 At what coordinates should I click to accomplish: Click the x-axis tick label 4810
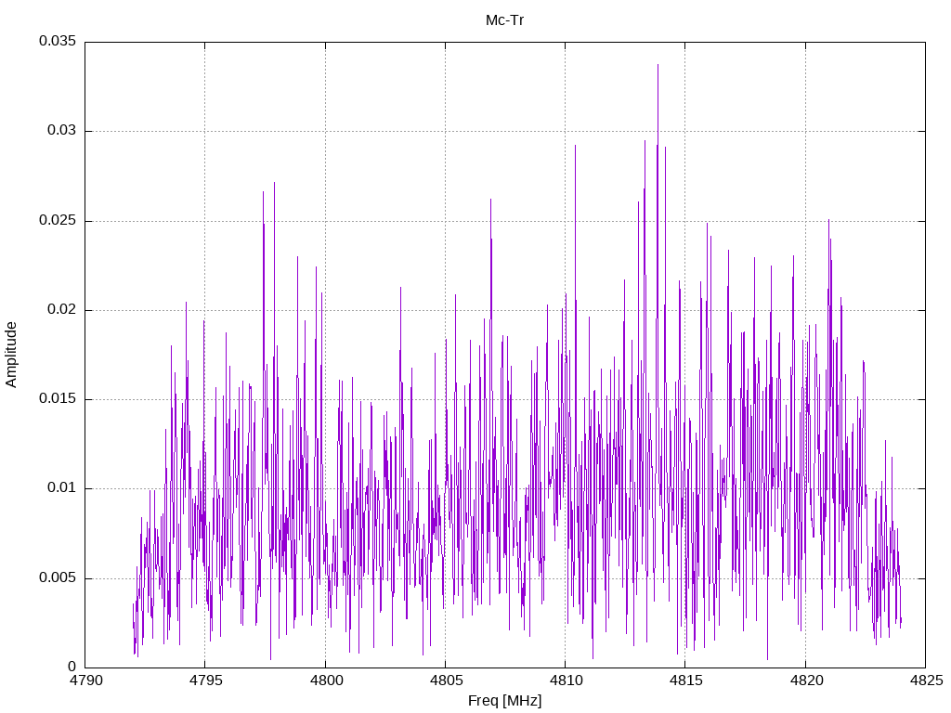tap(566, 681)
